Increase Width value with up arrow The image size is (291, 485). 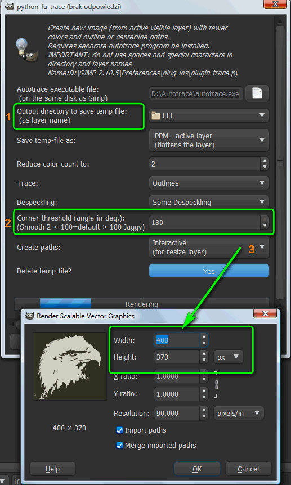[204, 336]
